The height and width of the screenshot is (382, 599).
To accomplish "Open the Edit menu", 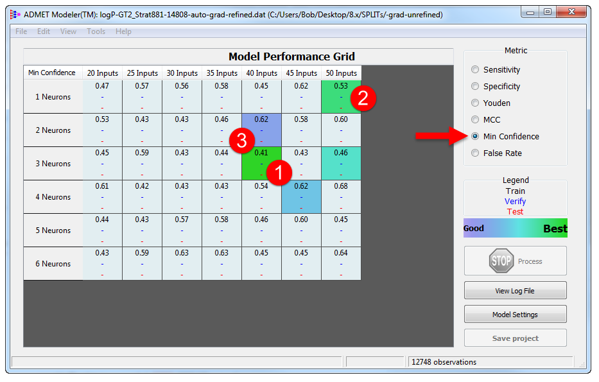I will coord(44,31).
